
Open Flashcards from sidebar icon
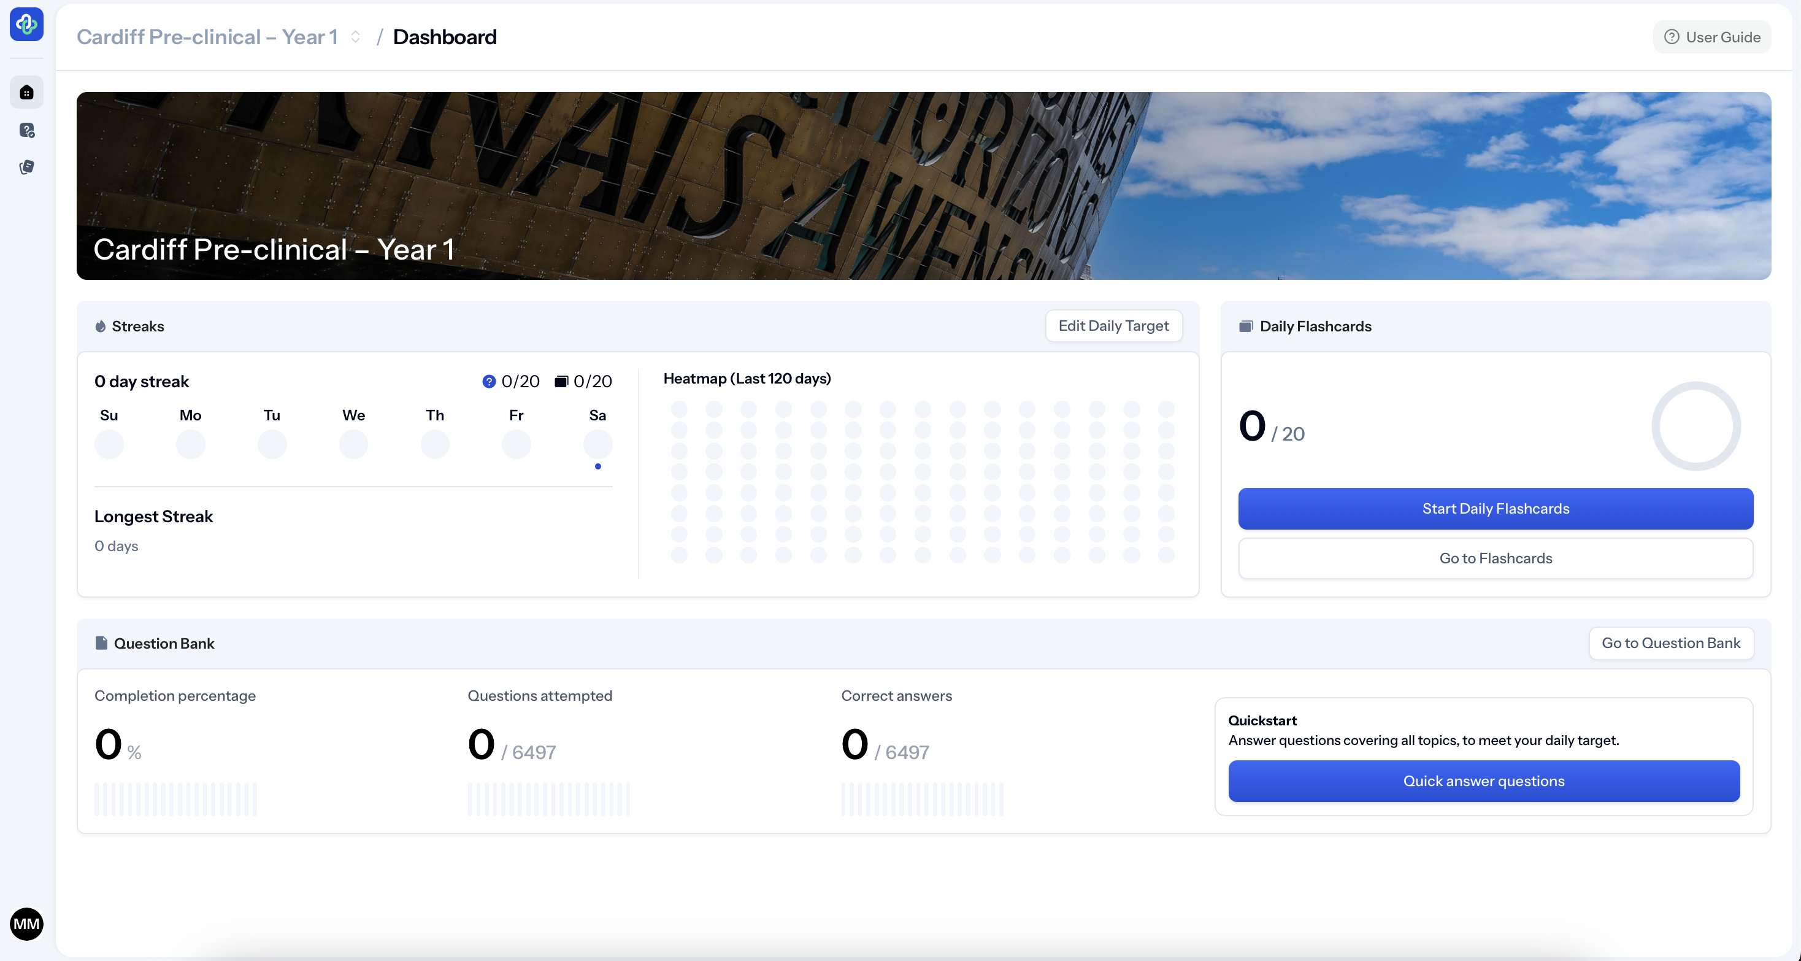pyautogui.click(x=26, y=167)
